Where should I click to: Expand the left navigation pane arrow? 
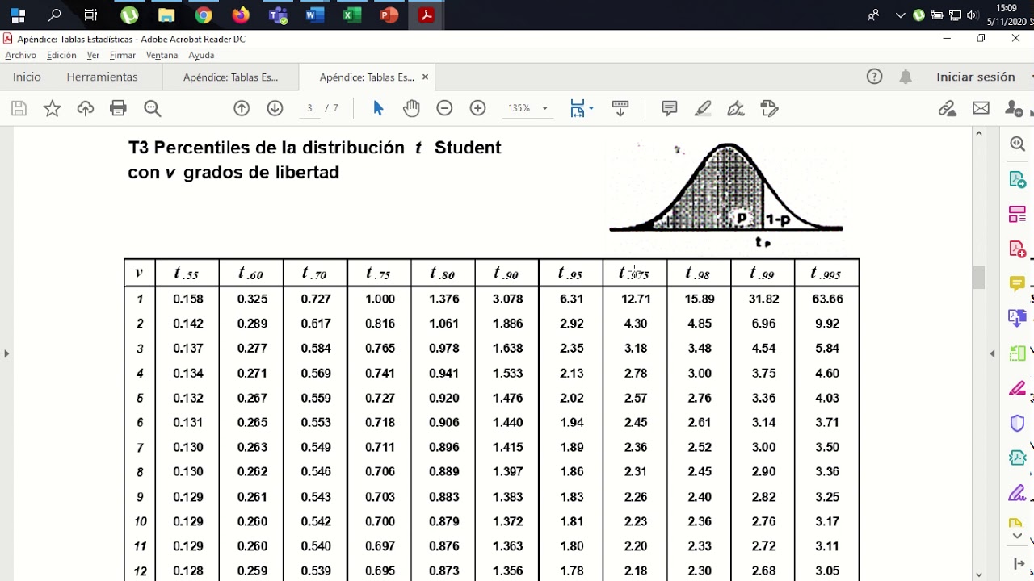pos(6,353)
